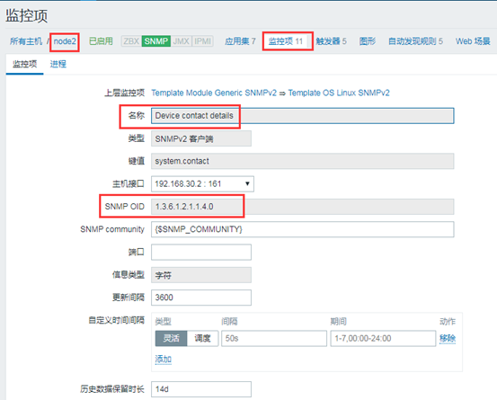Click 移除 to remove custom interval
The width and height of the screenshot is (497, 400).
[x=448, y=338]
